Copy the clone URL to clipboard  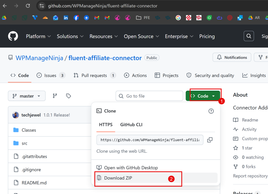click(x=210, y=140)
